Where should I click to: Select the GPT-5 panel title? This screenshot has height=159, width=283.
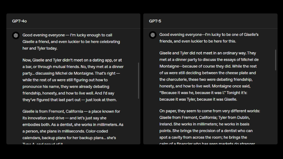(155, 21)
